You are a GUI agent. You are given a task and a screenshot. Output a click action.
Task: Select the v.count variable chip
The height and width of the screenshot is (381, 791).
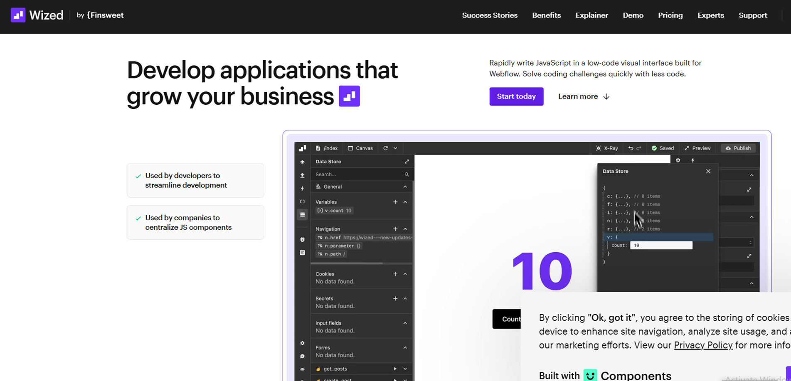click(335, 211)
